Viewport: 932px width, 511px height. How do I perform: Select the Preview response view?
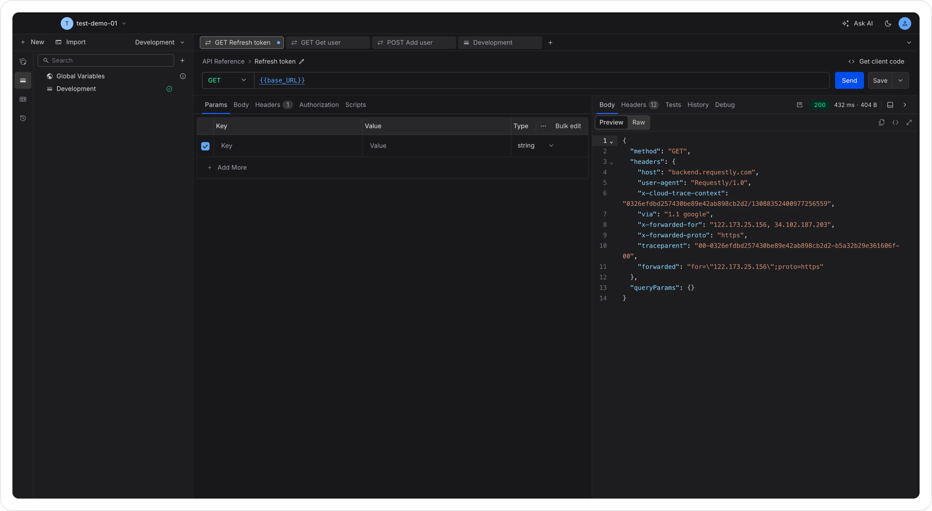pos(611,122)
